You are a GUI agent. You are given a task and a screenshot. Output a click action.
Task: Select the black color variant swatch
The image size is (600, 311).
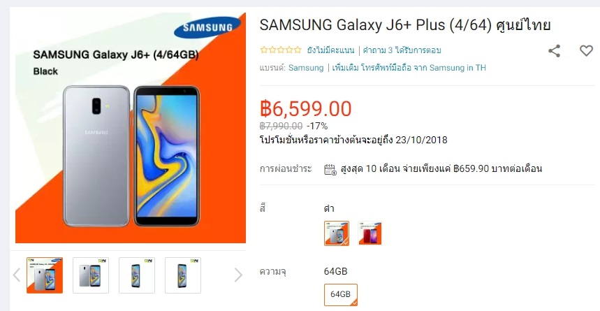337,233
